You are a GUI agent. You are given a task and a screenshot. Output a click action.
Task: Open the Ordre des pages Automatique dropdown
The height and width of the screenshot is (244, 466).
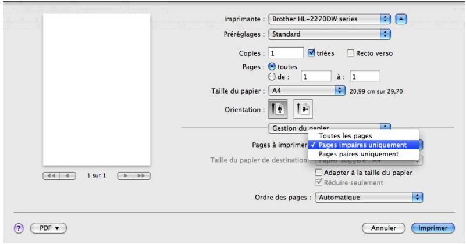click(369, 197)
